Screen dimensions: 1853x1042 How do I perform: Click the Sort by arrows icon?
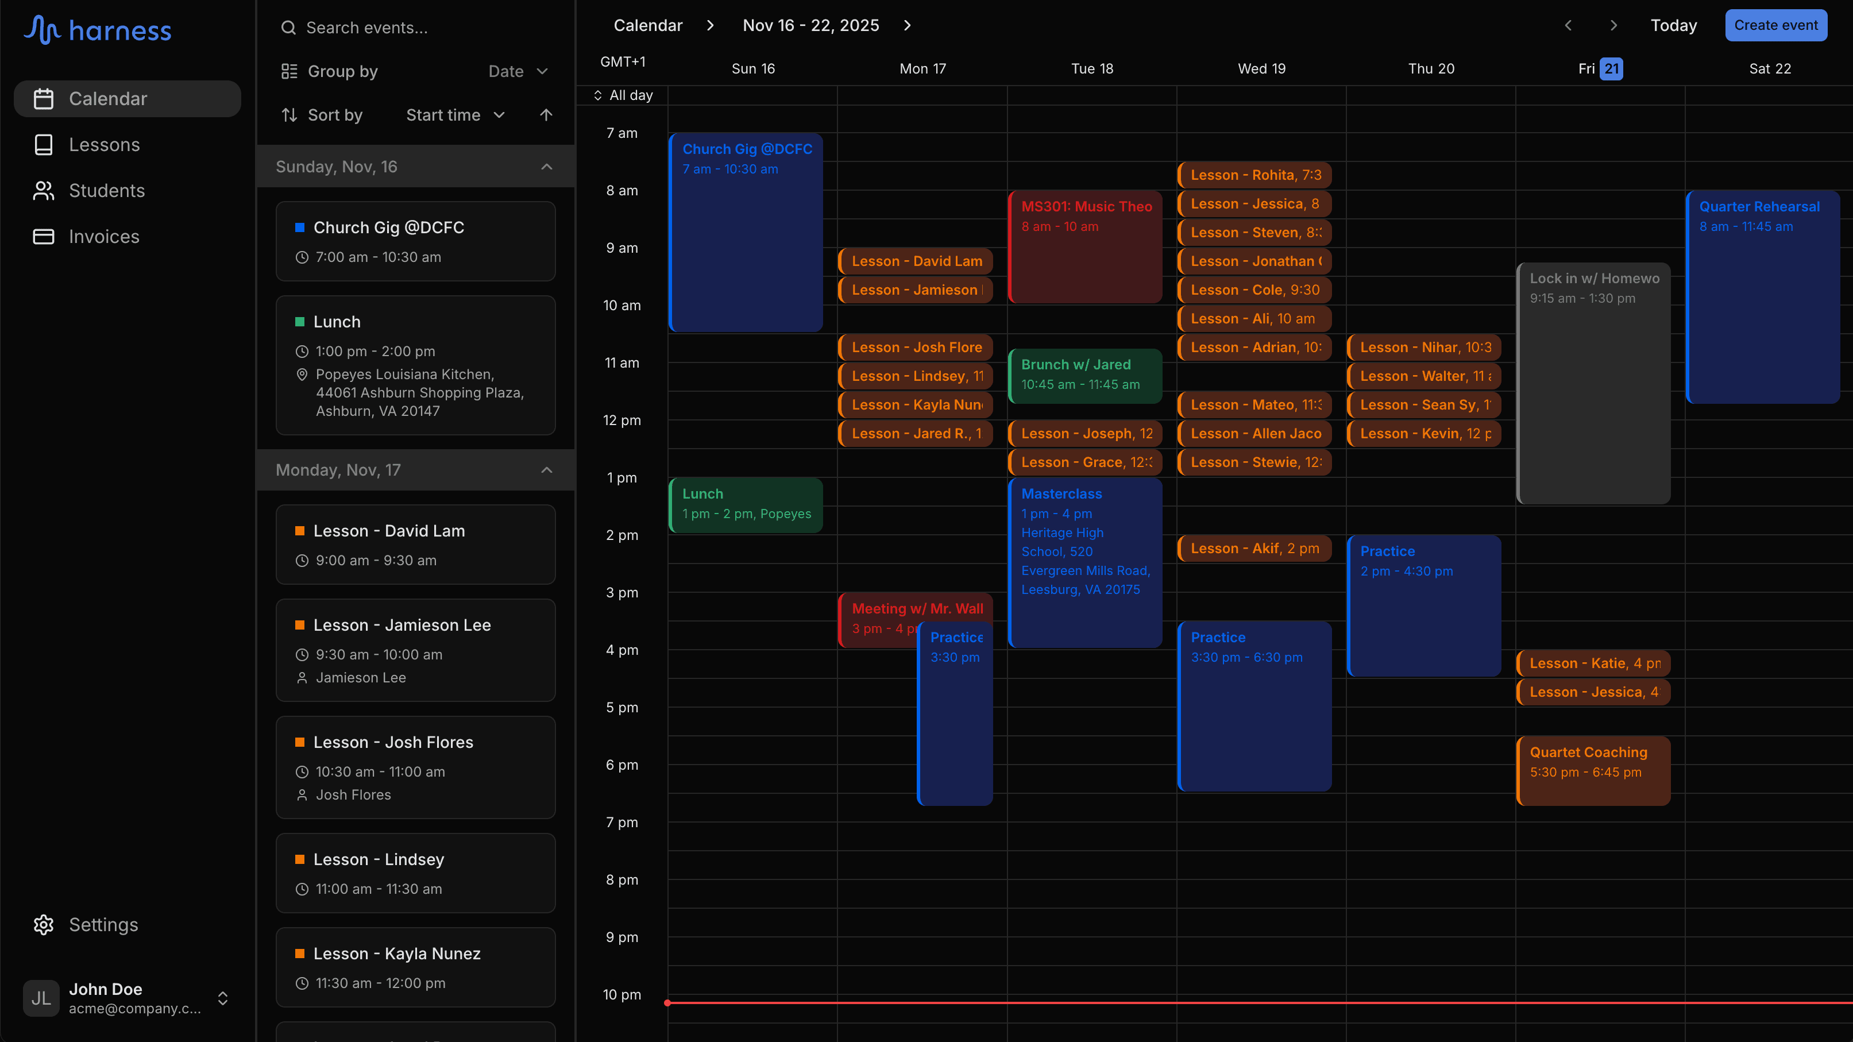(289, 115)
